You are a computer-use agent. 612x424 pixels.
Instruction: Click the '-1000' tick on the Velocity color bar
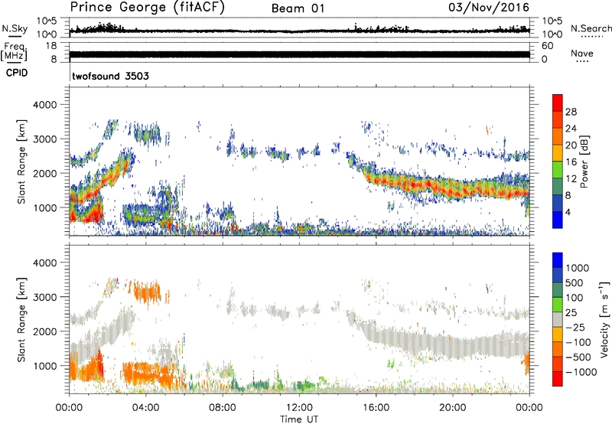click(x=581, y=372)
